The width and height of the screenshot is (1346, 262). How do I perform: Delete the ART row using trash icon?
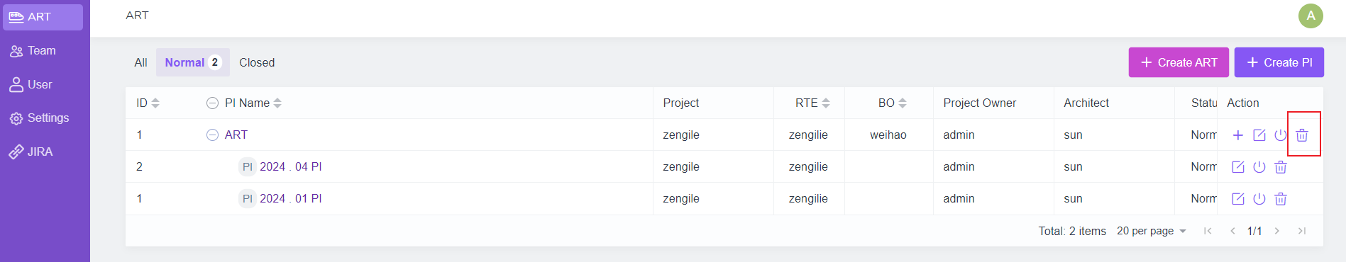point(1302,135)
